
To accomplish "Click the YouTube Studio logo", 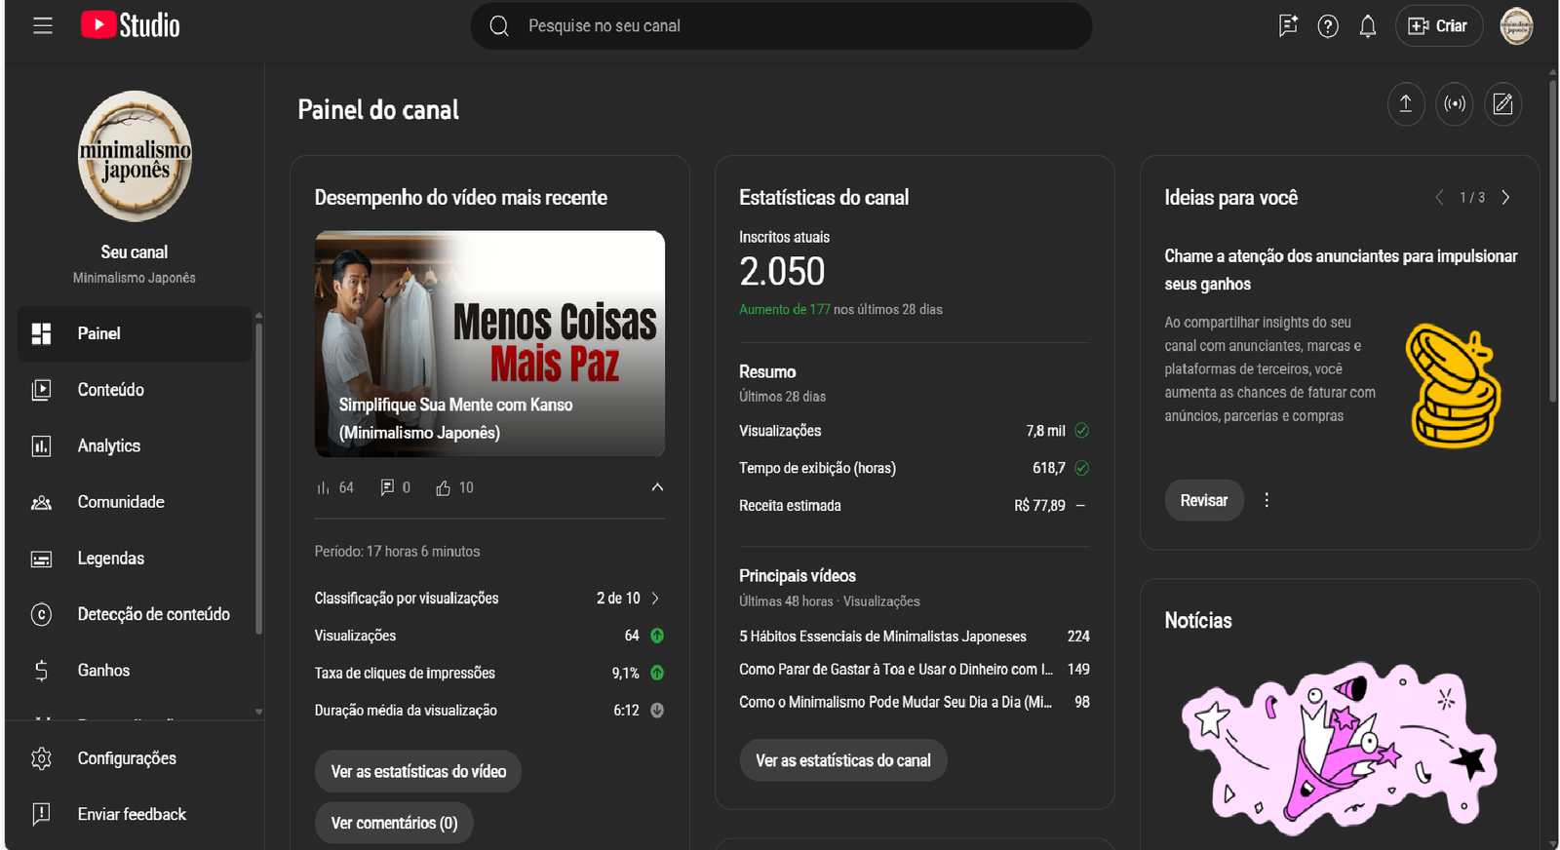I will tap(131, 25).
